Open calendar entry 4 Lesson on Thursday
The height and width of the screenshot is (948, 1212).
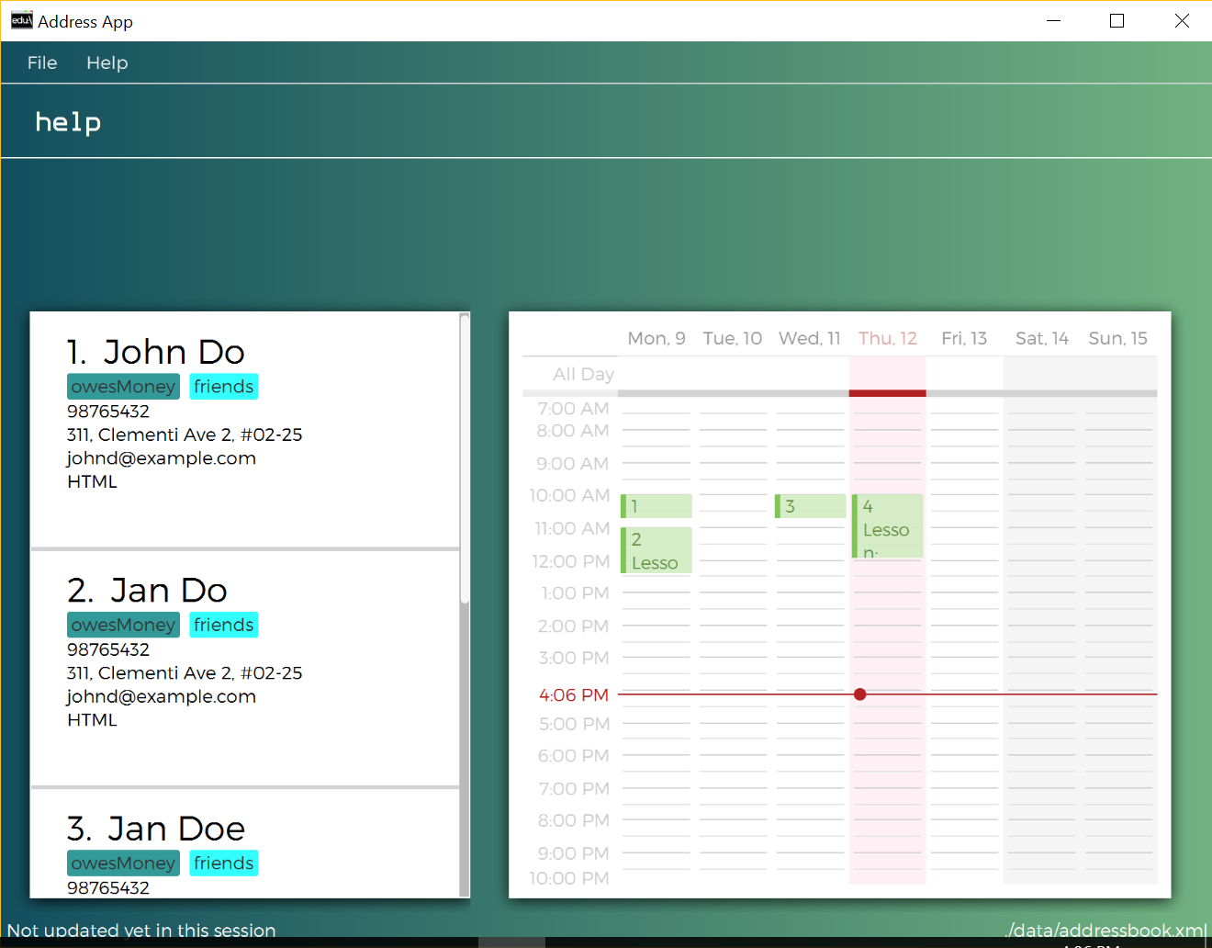[x=888, y=526]
